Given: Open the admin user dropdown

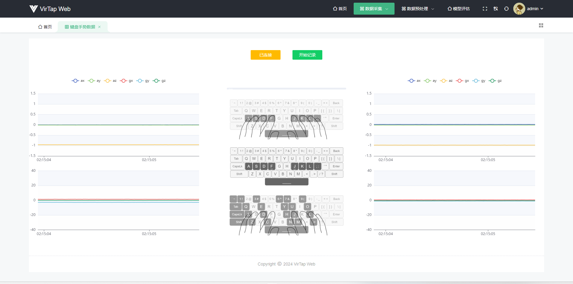Looking at the screenshot, I should 535,9.
